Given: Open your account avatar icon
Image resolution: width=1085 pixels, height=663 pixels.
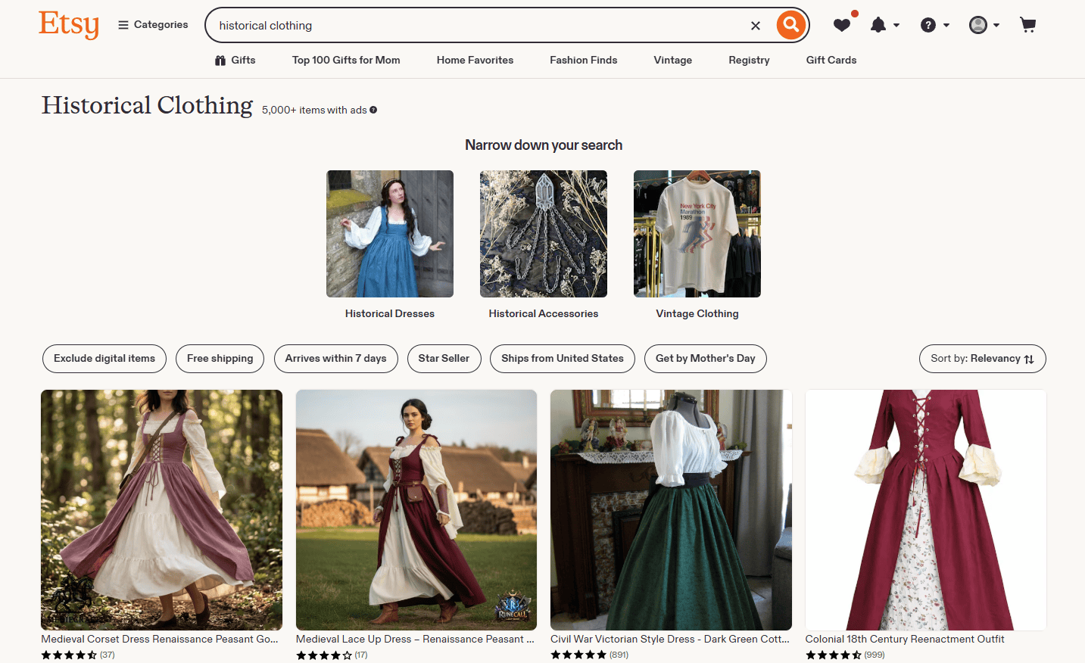Looking at the screenshot, I should pos(979,25).
